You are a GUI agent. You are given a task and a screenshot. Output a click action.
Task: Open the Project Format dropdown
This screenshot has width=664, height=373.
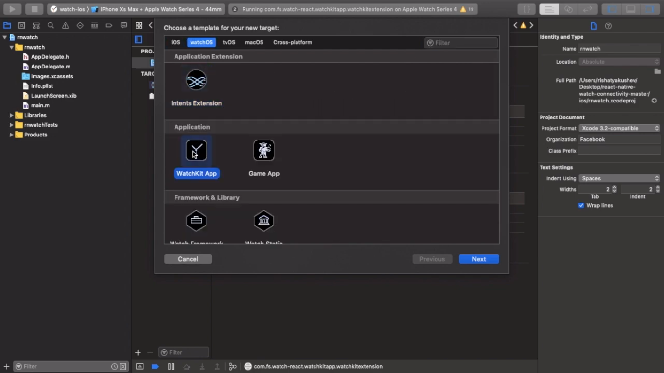click(x=619, y=128)
